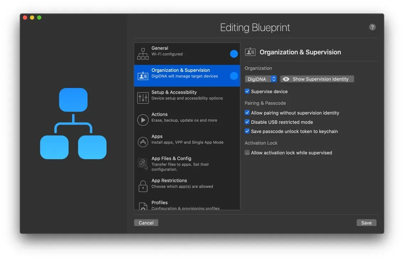Click the App Restrictions padlock icon
Viewport: 404px width, 260px height.
(x=143, y=186)
